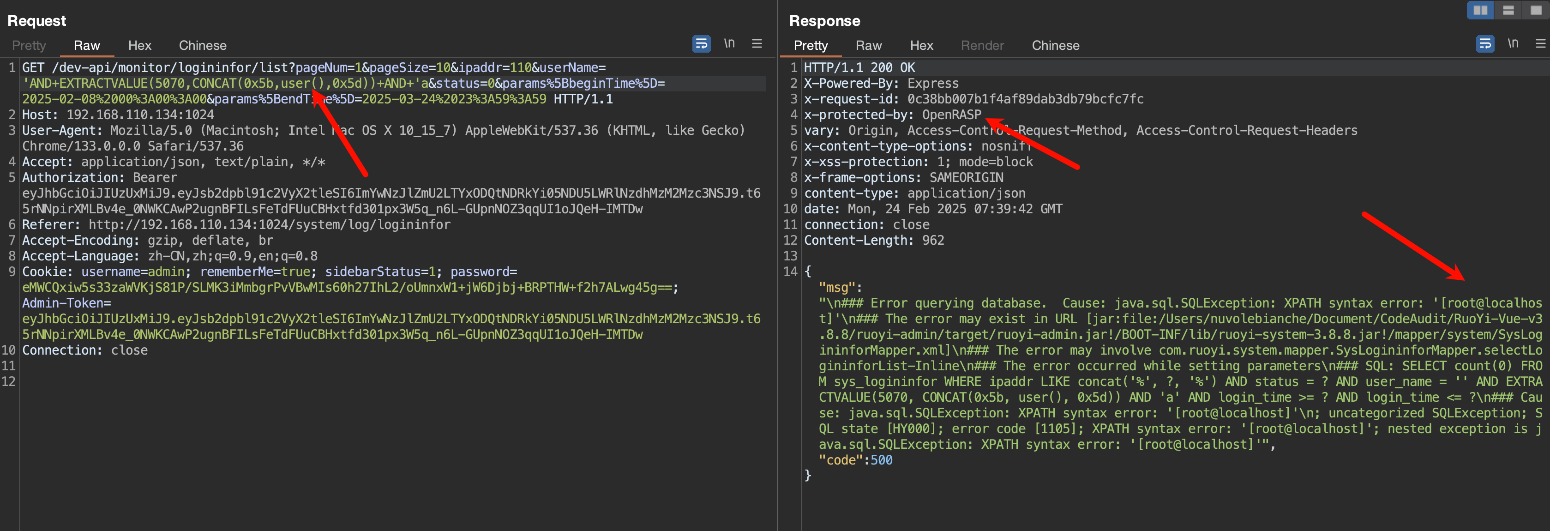Select the Response Raw tab
1550x531 pixels.
[868, 46]
